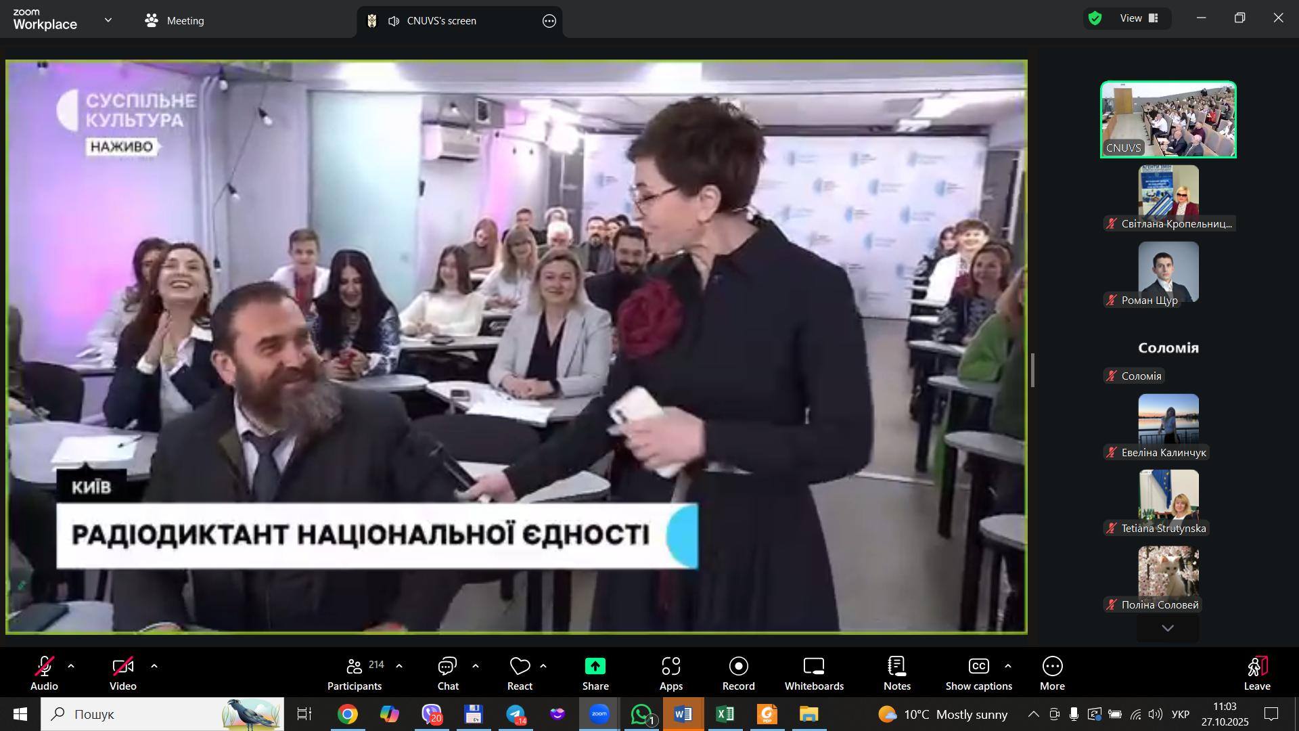Toggle Show captions on
This screenshot has height=731, width=1299.
click(x=978, y=673)
